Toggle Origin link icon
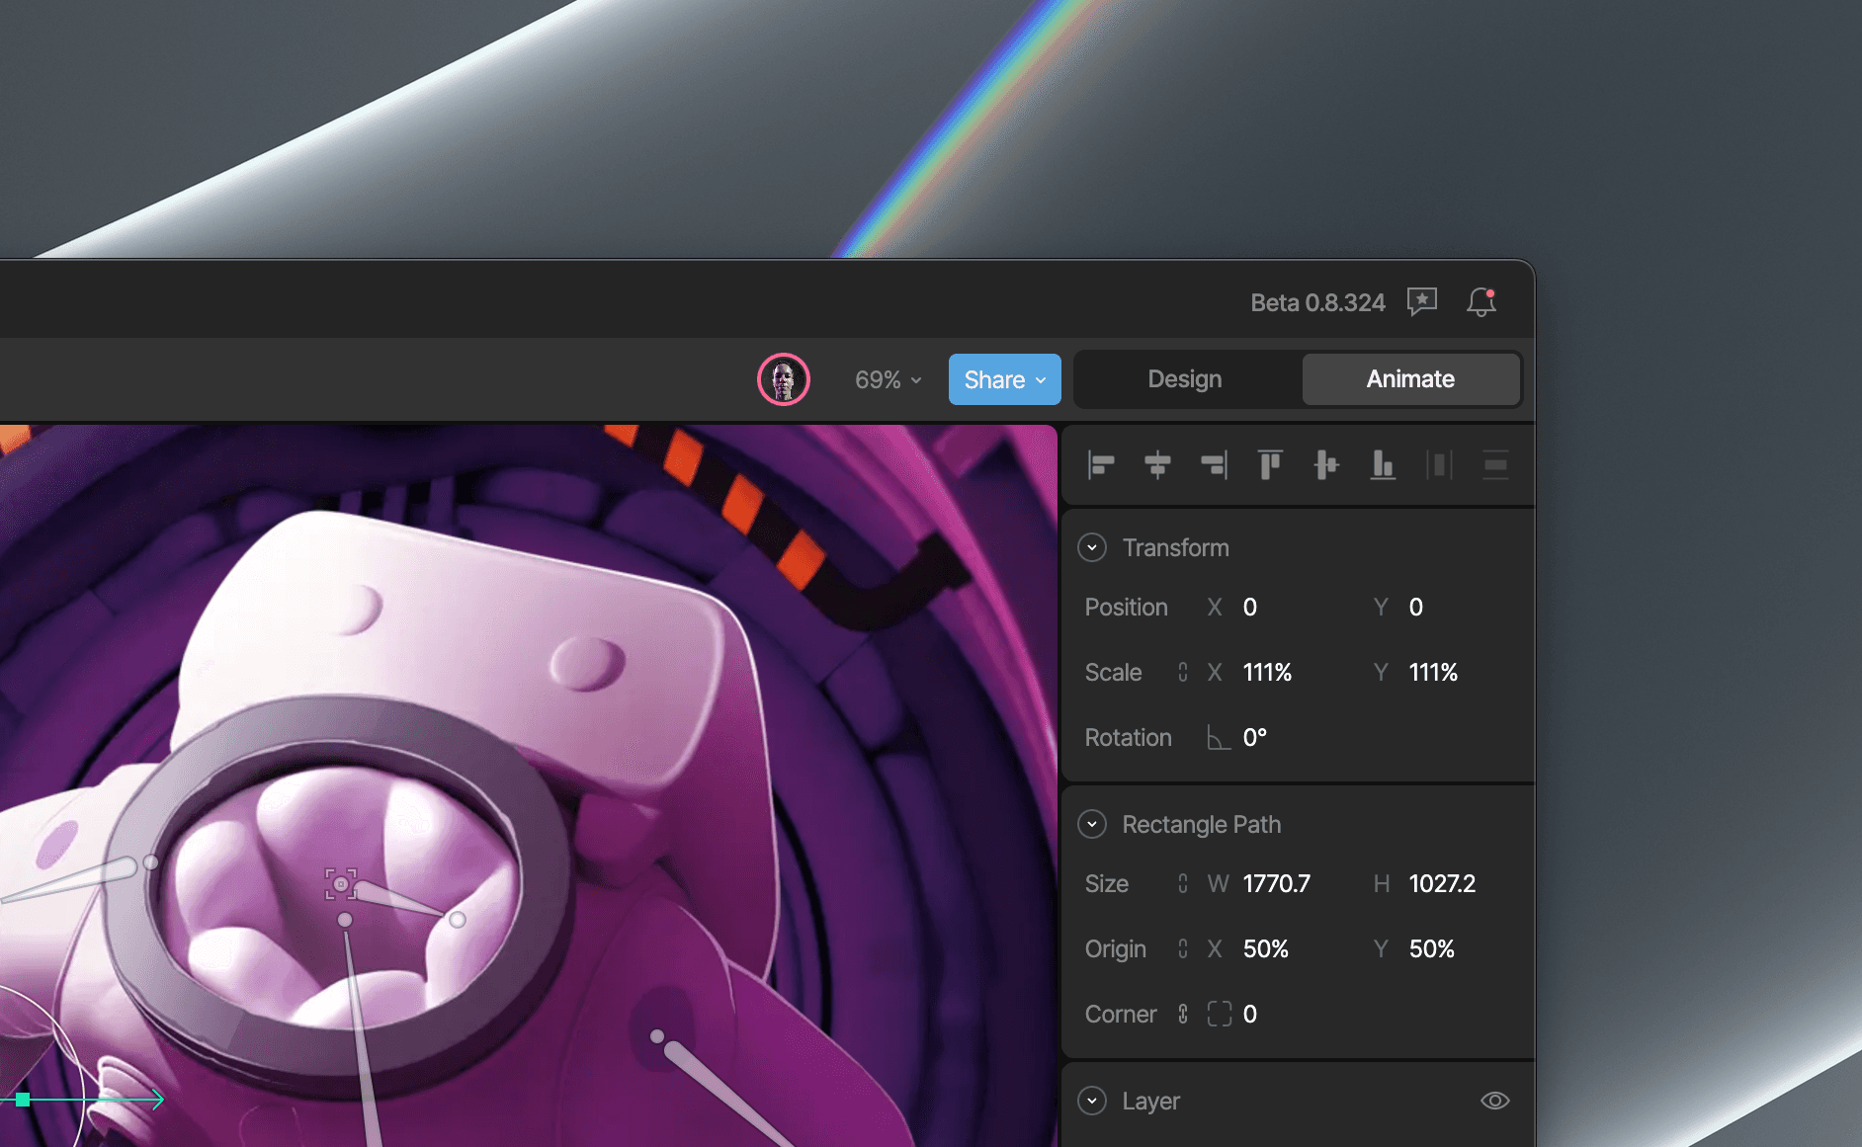Viewport: 1862px width, 1147px height. click(x=1183, y=948)
